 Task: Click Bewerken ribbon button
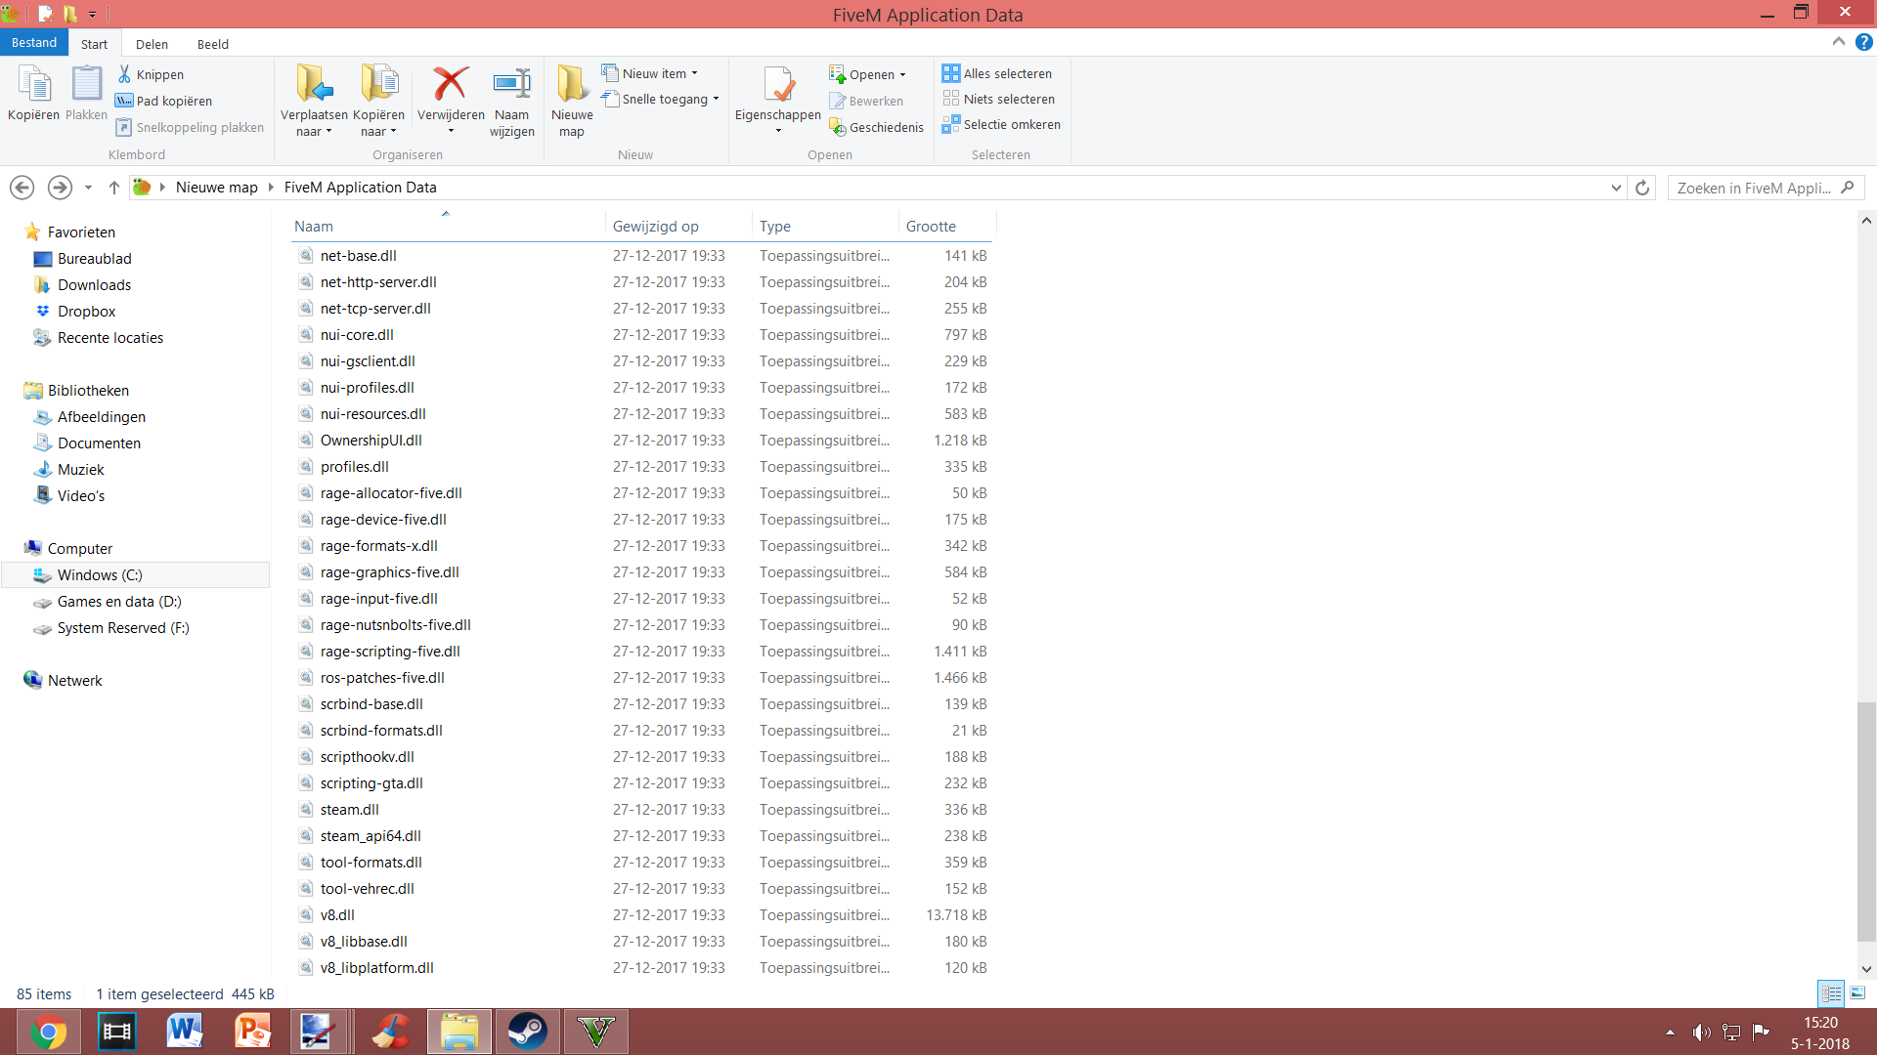point(866,101)
